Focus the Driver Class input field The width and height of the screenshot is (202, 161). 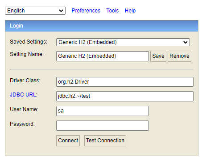[125, 82]
